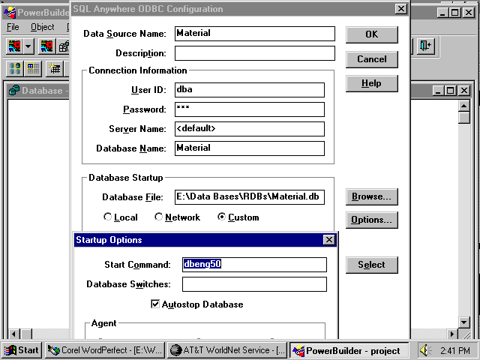Click the PowerBuilder - project taskbar button
This screenshot has width=480, height=360.
[349, 350]
